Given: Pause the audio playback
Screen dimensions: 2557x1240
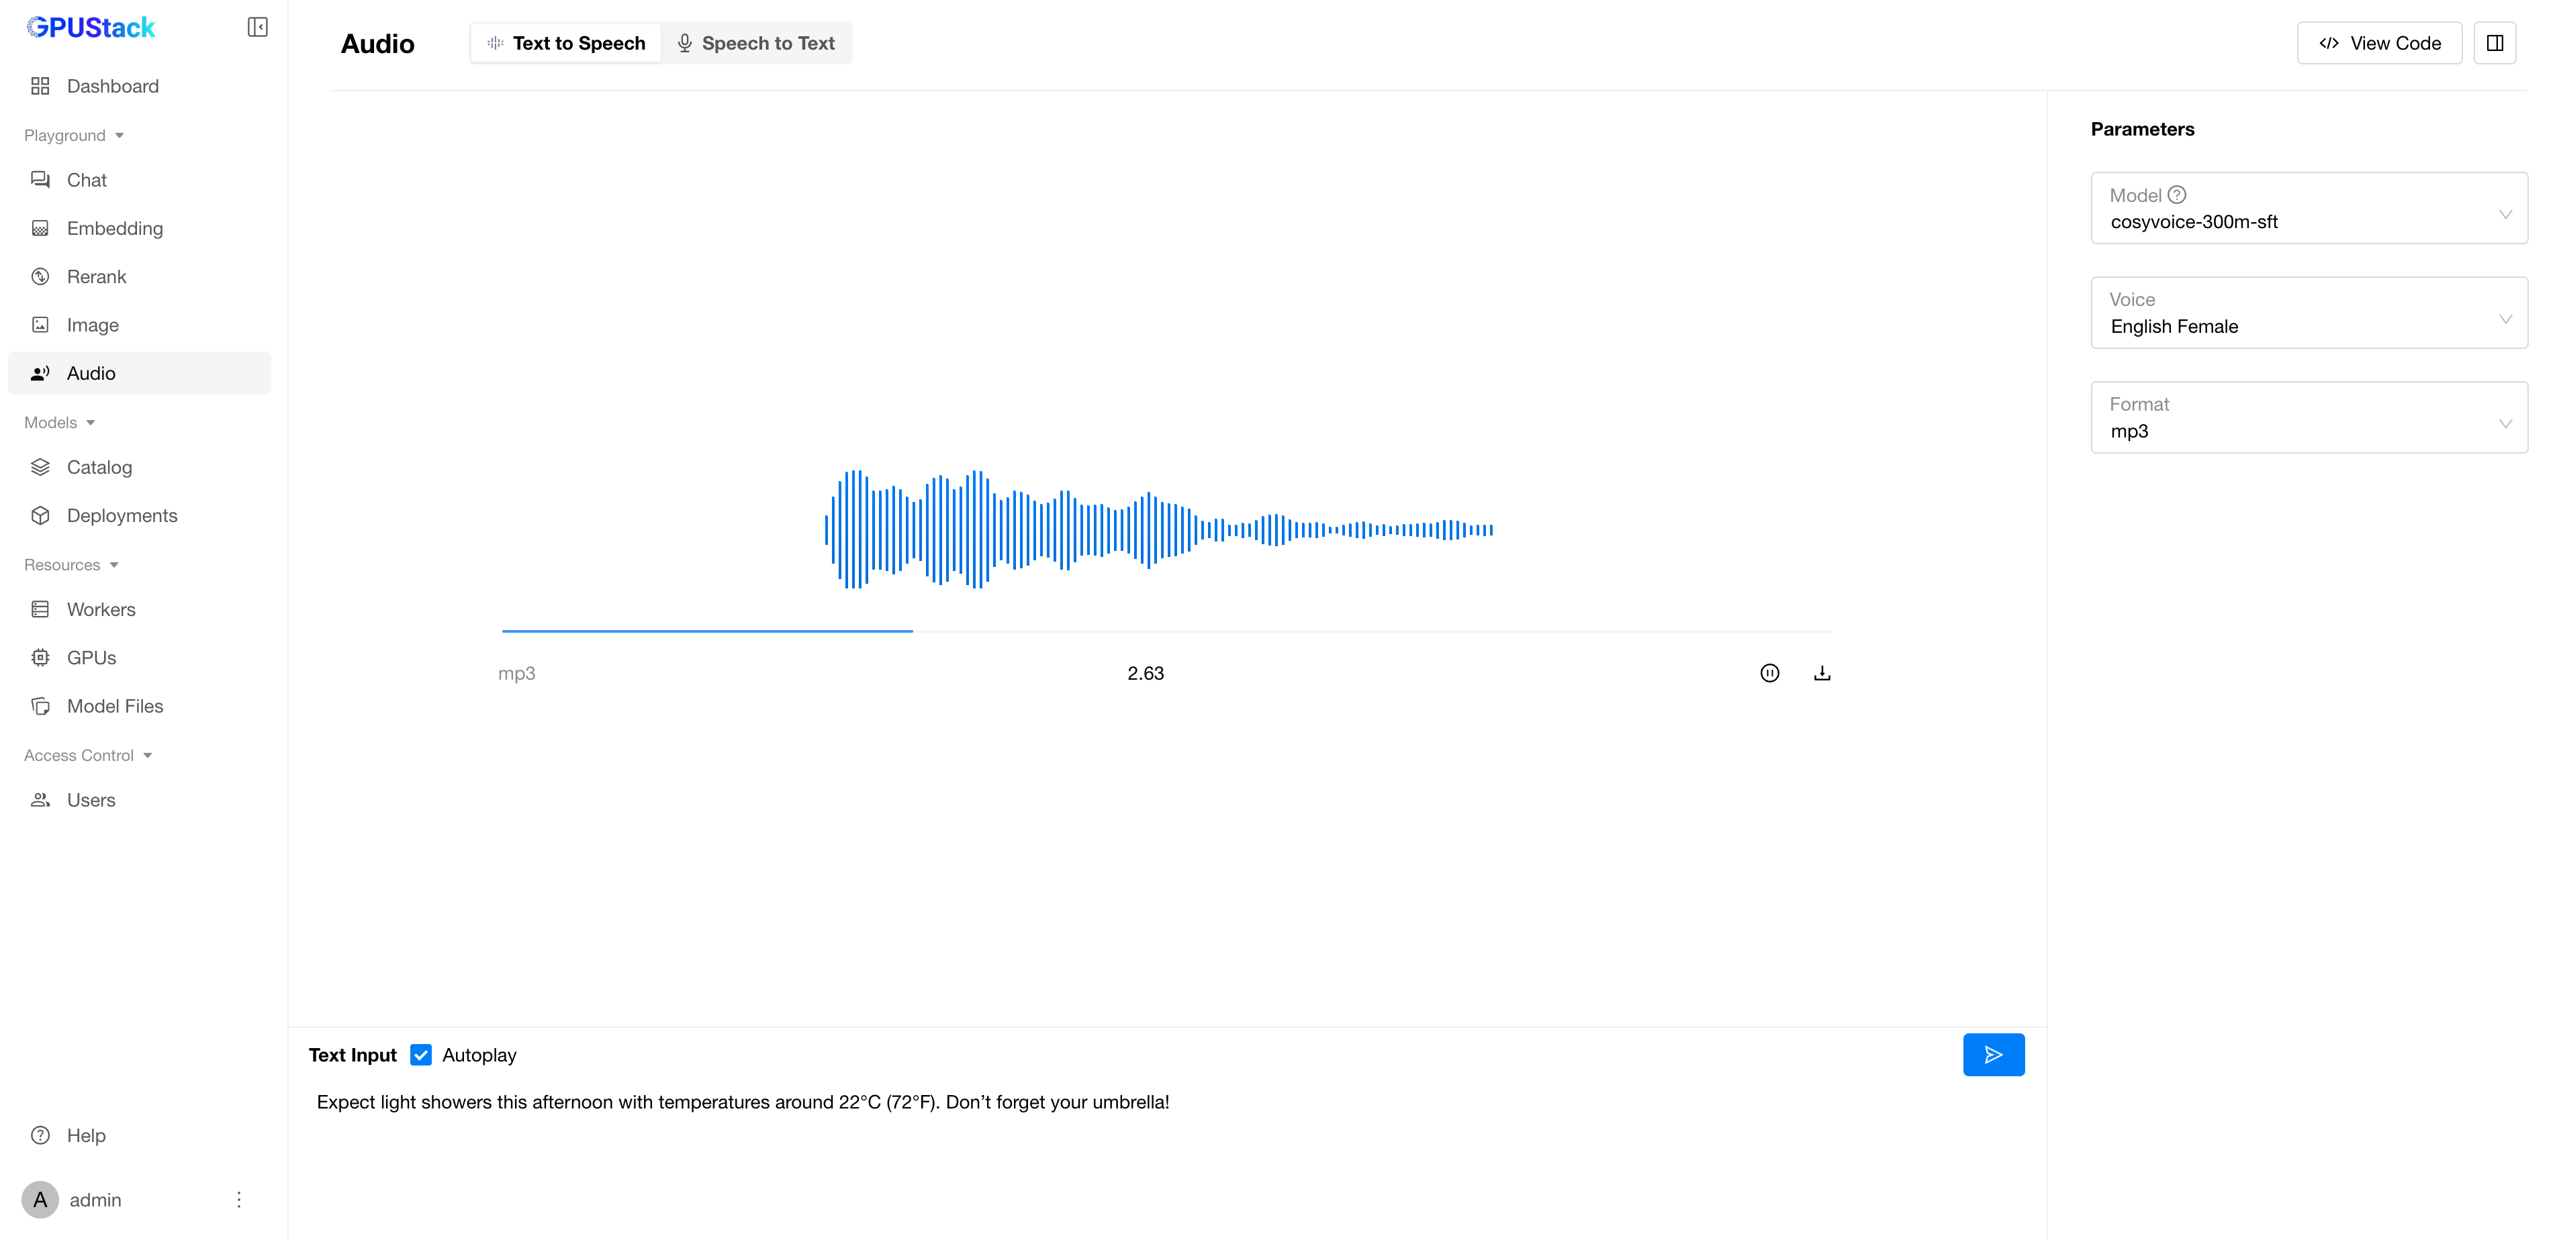Looking at the screenshot, I should click(x=1769, y=674).
